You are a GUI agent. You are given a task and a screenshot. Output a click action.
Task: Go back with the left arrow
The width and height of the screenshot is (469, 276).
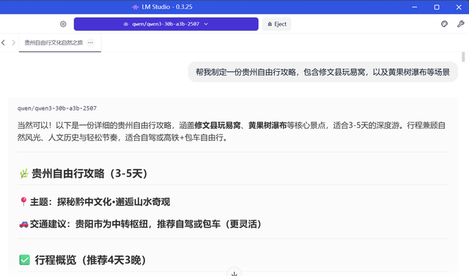[x=3, y=42]
